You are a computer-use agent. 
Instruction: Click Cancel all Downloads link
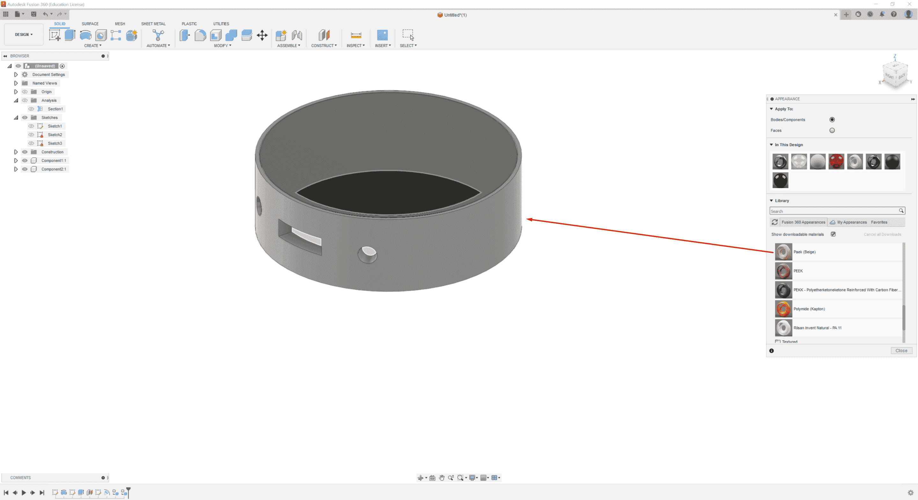click(882, 234)
